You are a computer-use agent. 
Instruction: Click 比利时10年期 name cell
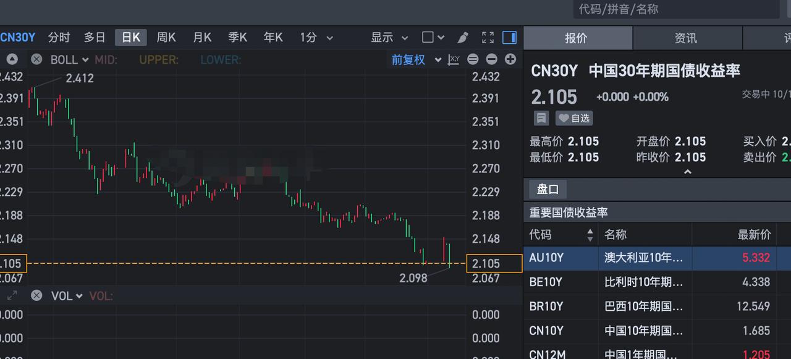click(644, 282)
